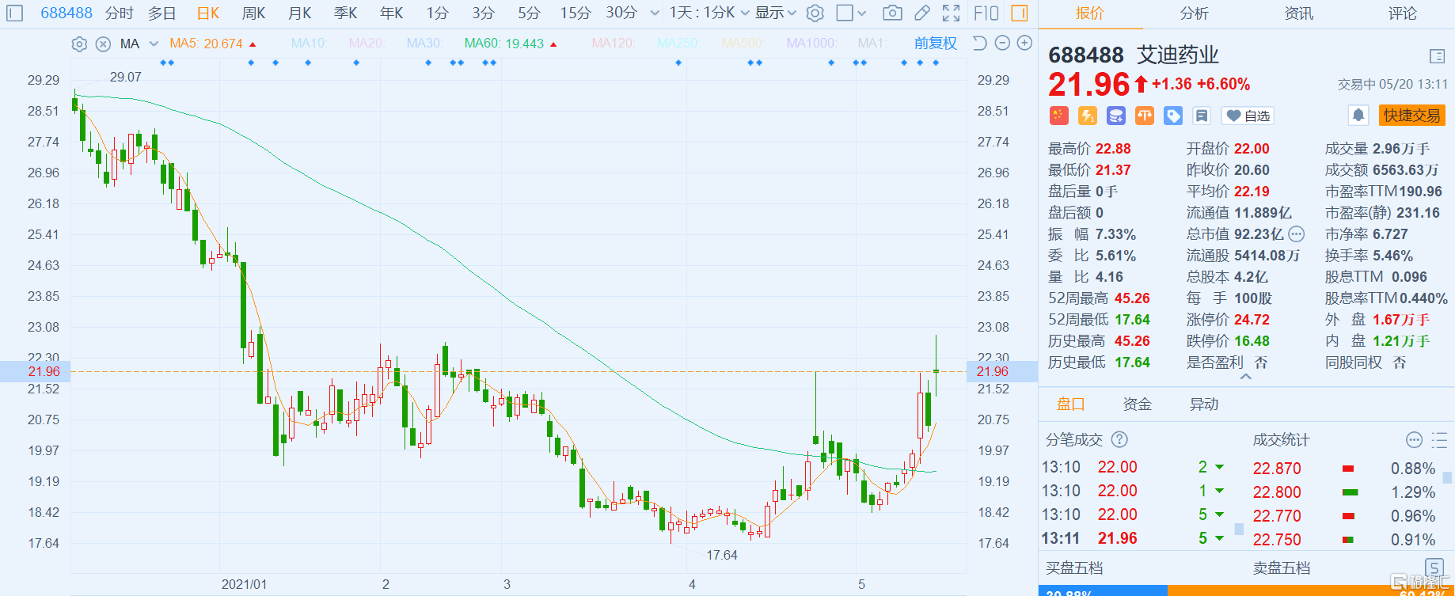Viewport: 1455px width, 596px height.
Task: Click the orange balance scale icon
Action: pyautogui.click(x=1145, y=116)
